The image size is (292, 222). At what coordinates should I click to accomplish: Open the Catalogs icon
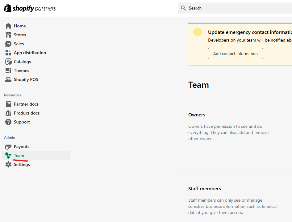(x=8, y=61)
